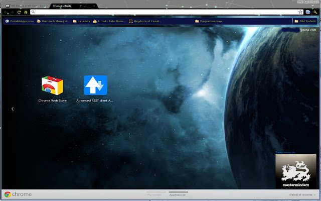Expand the Programmazione bookmarks folder

tap(209, 21)
